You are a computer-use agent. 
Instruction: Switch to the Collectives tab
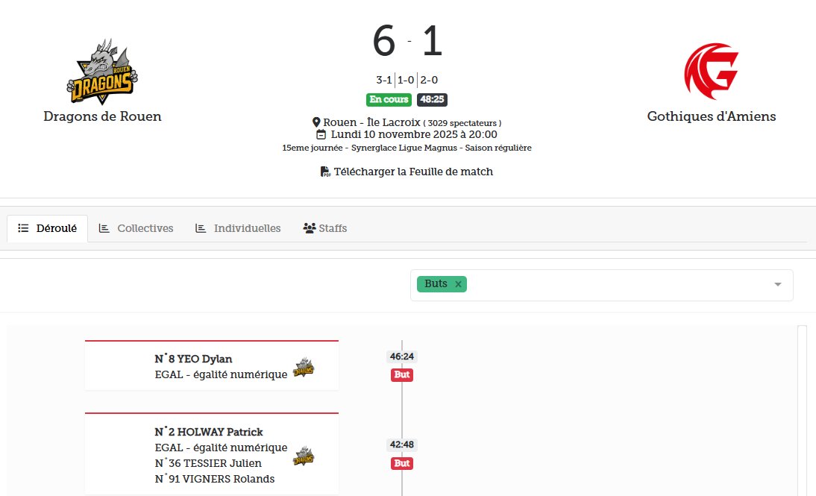pyautogui.click(x=136, y=228)
